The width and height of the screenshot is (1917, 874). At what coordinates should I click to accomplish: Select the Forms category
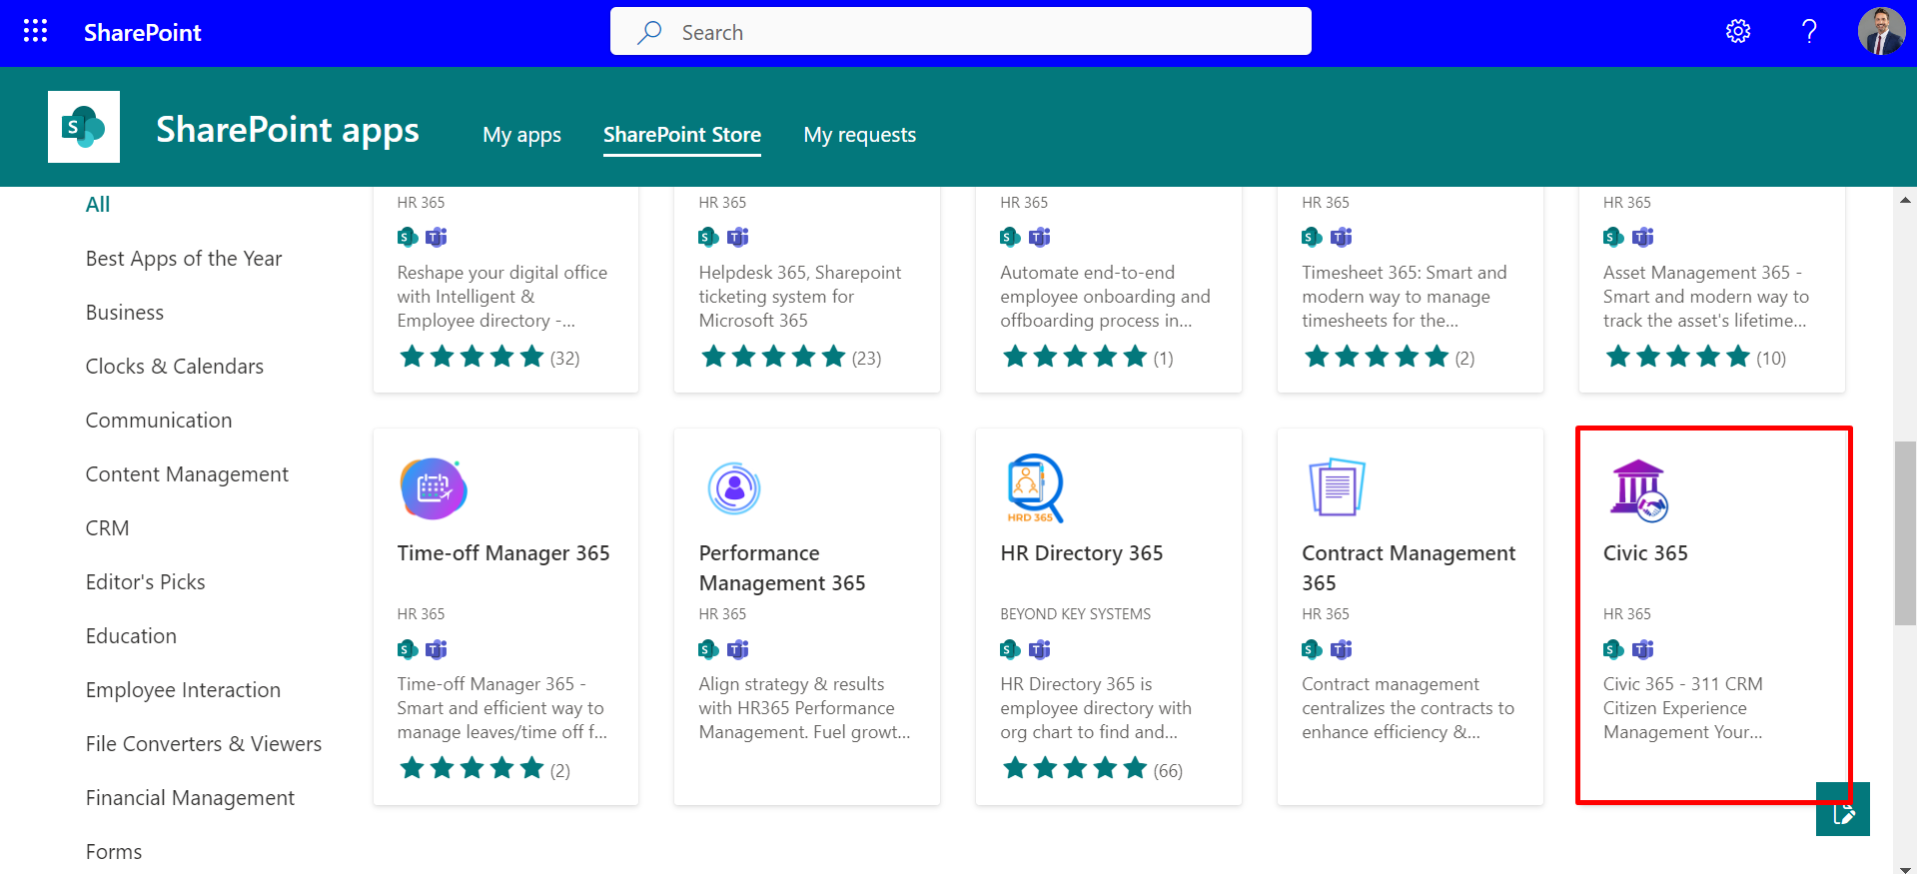(114, 852)
